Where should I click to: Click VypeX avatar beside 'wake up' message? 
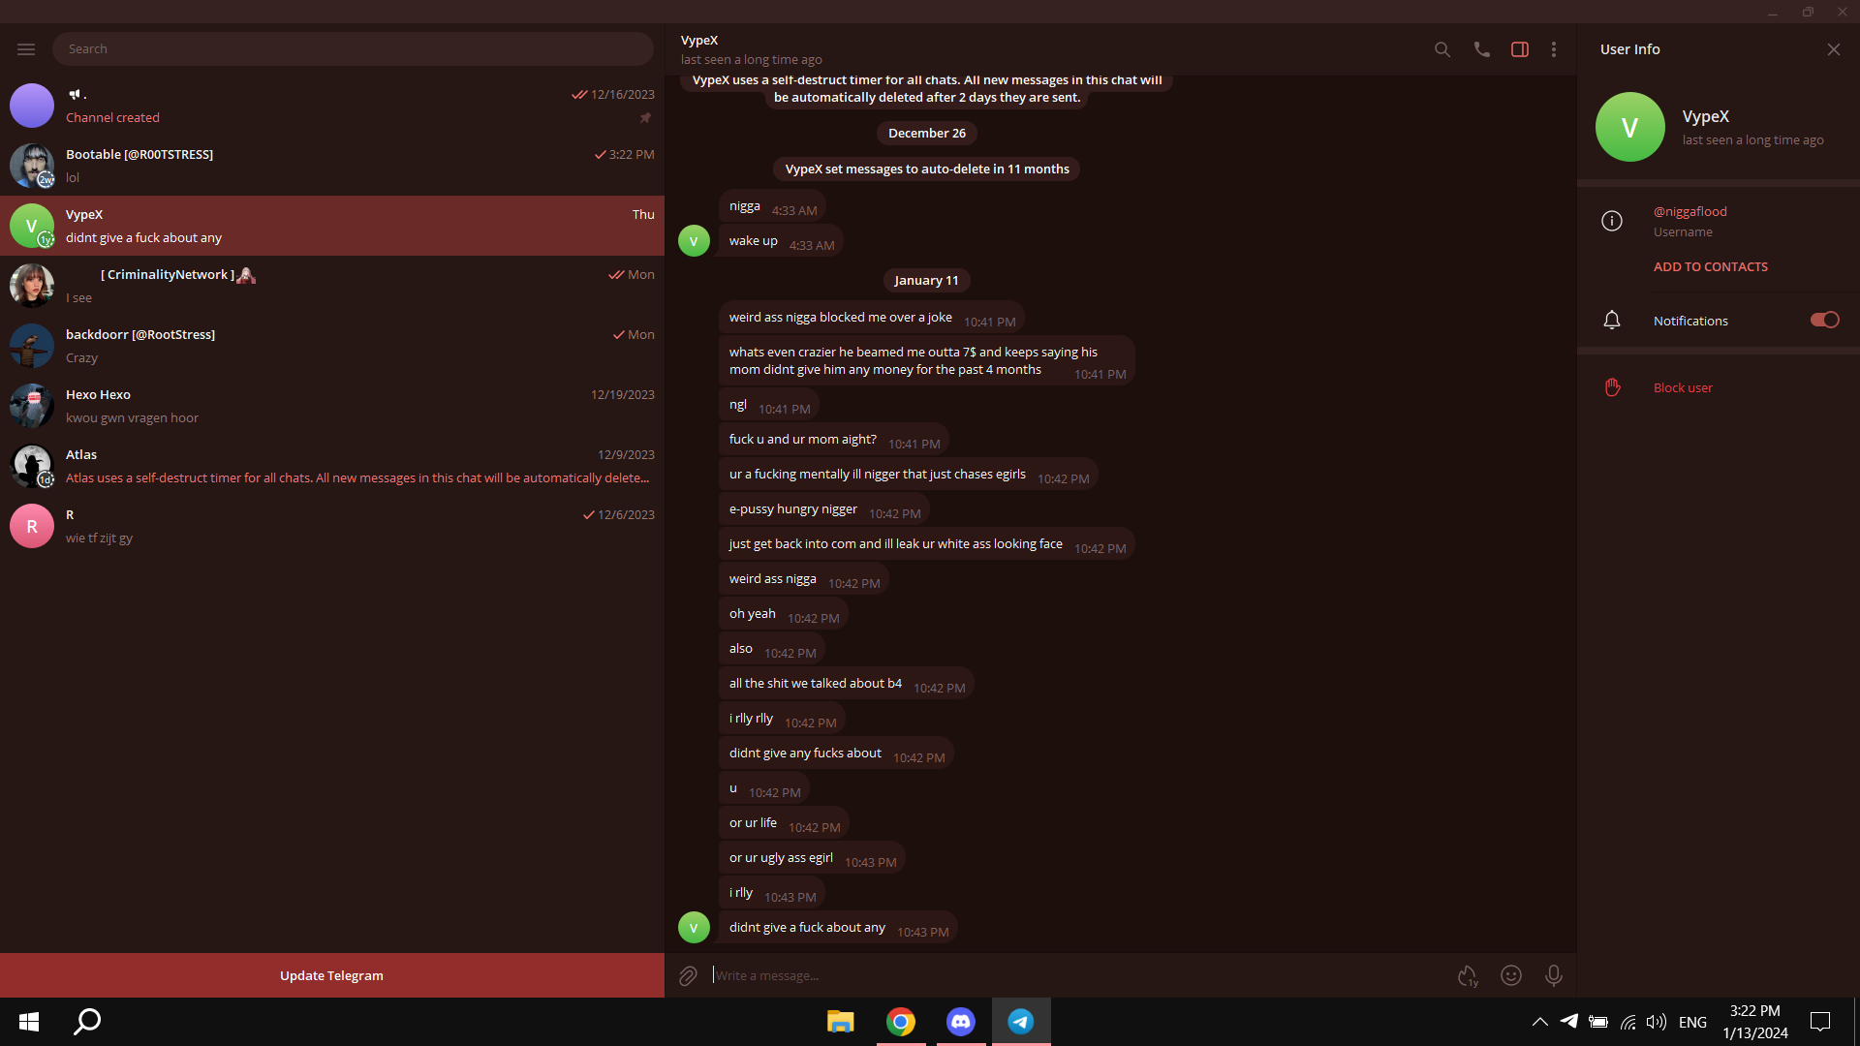tap(694, 241)
